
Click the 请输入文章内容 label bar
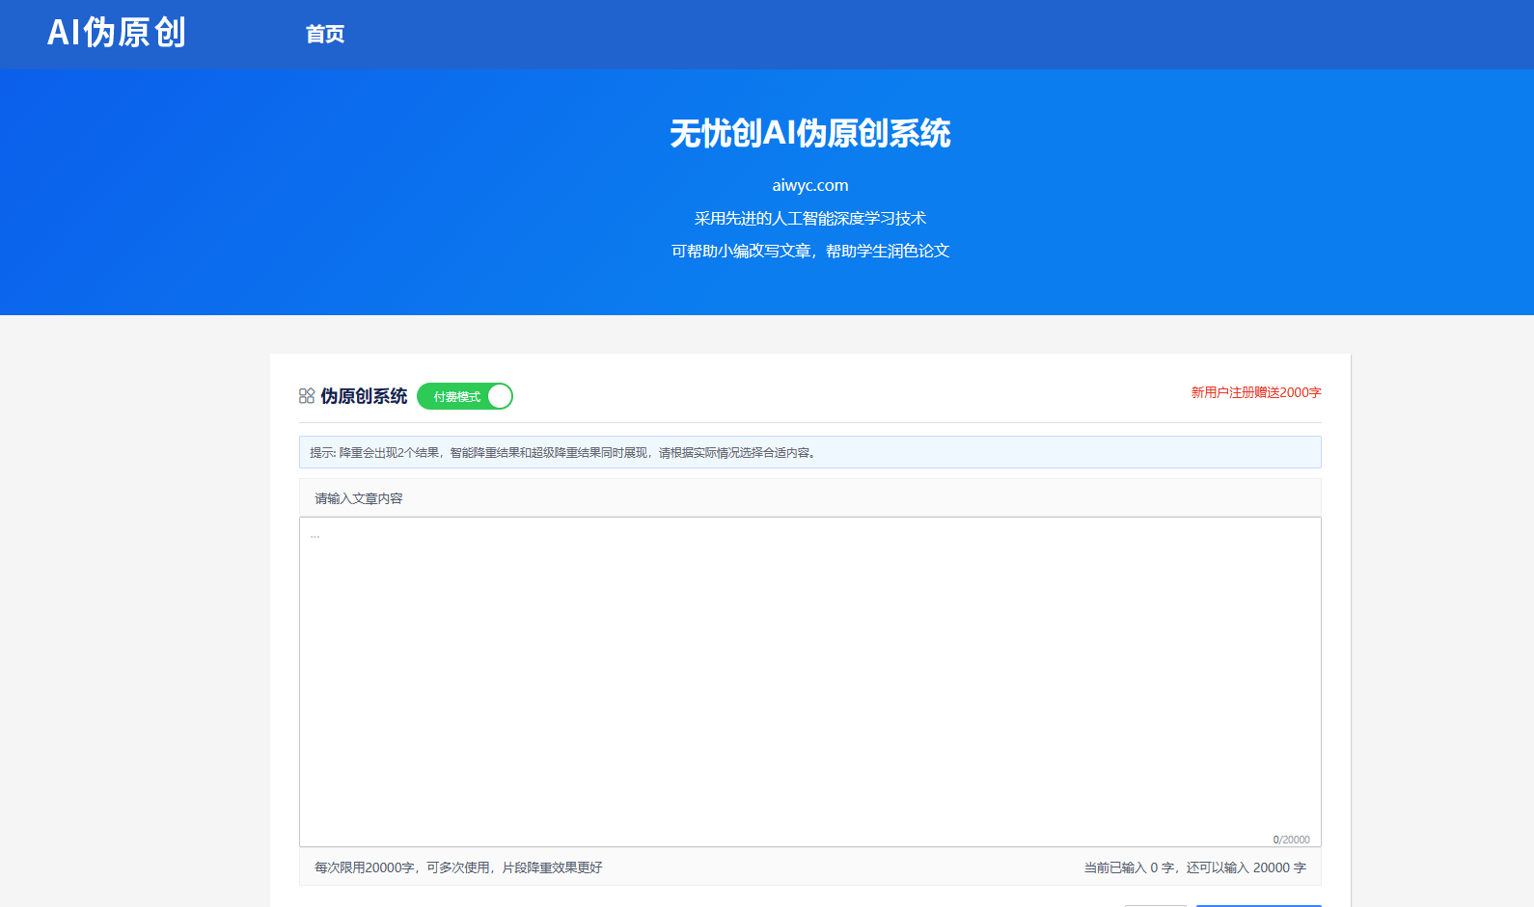[x=810, y=498]
